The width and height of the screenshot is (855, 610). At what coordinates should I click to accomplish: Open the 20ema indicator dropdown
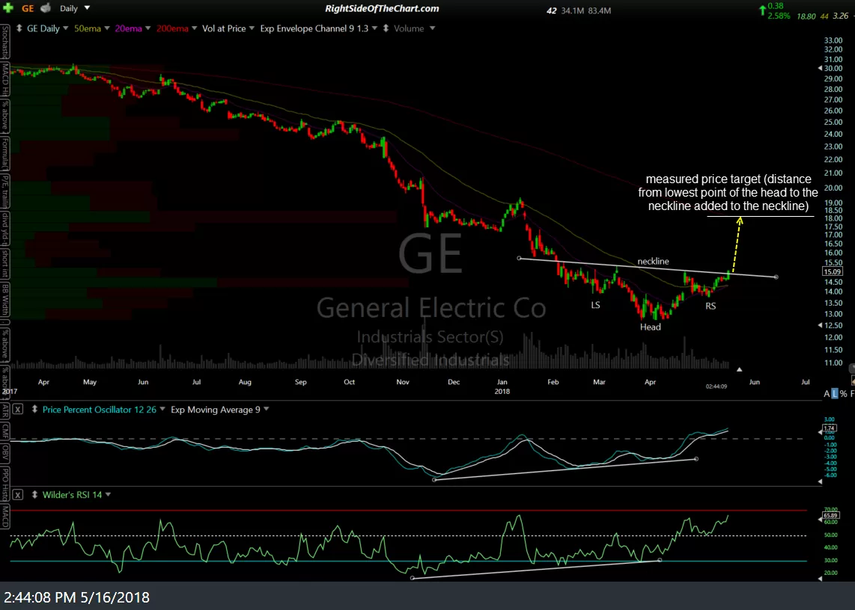(147, 28)
